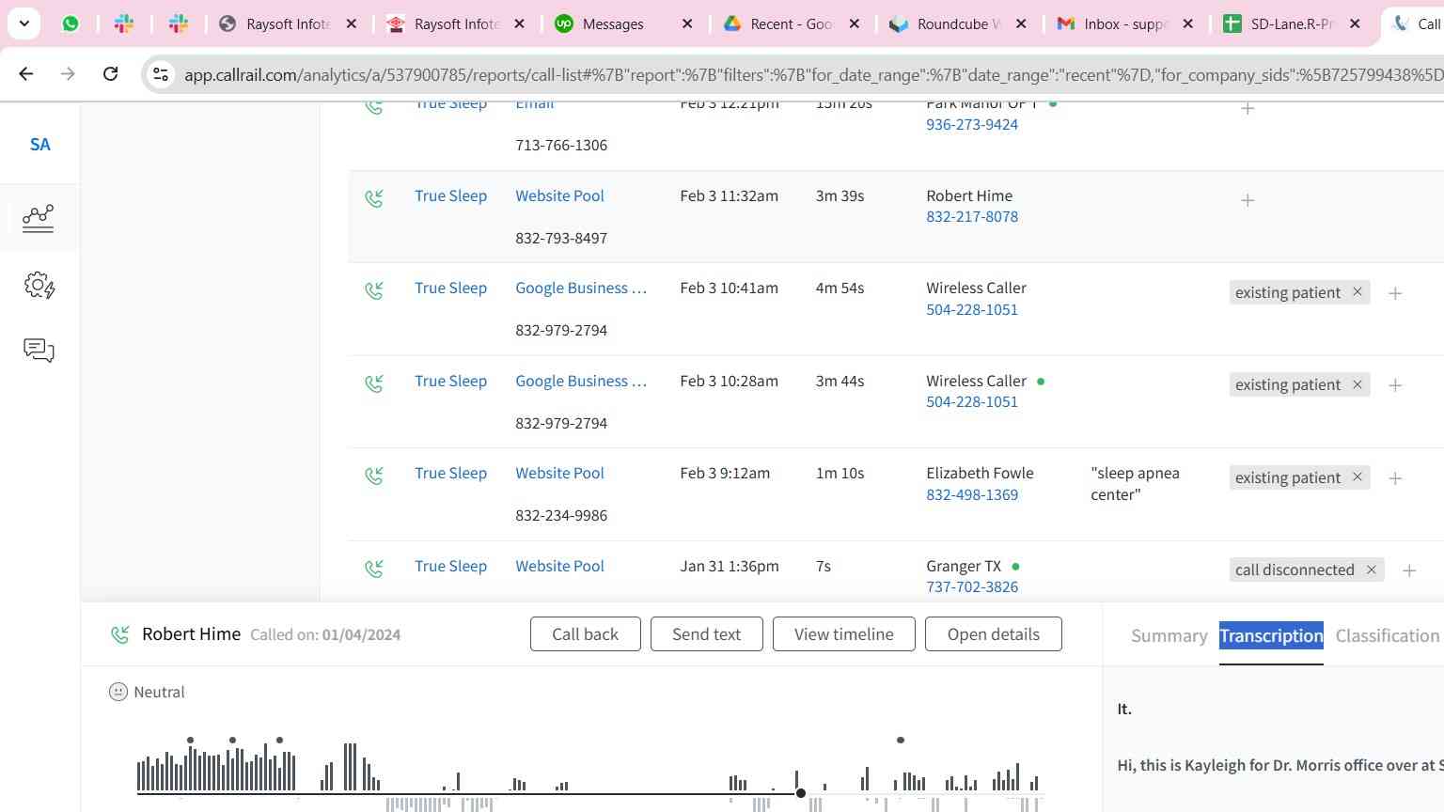Open phone number 737-702-3826 link

971,587
